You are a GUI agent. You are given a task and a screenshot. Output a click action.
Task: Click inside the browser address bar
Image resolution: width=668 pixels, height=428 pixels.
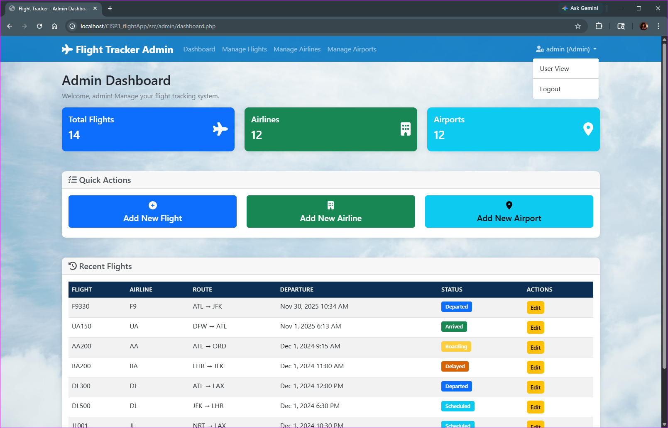pos(291,26)
